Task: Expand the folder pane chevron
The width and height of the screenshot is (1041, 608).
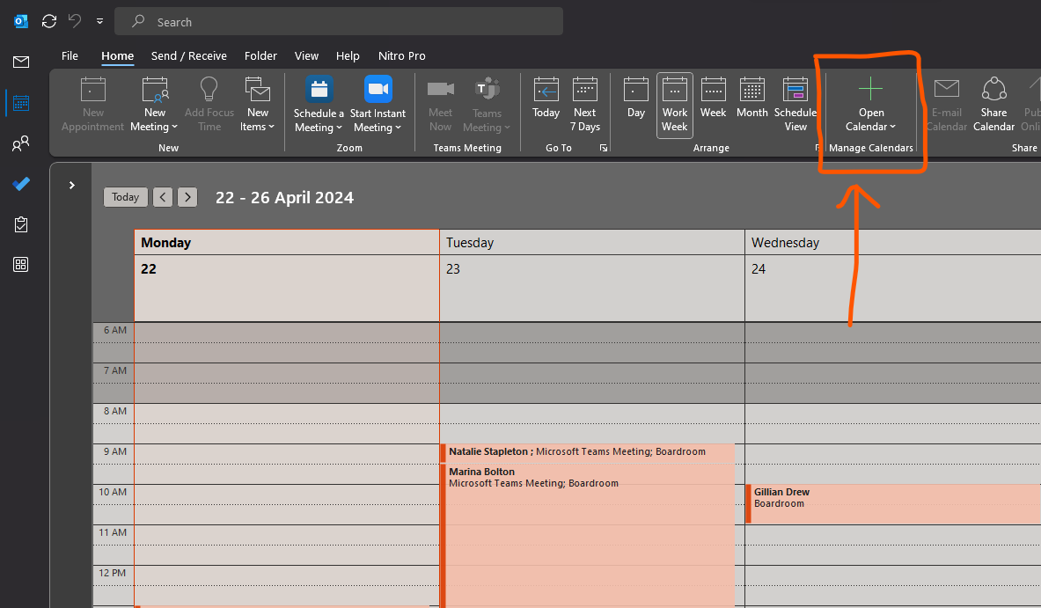Action: (x=71, y=185)
